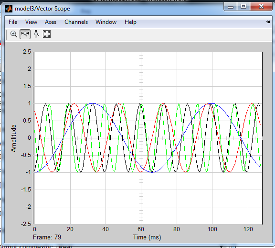Toggle the Zoom X-axis tool

click(25, 34)
